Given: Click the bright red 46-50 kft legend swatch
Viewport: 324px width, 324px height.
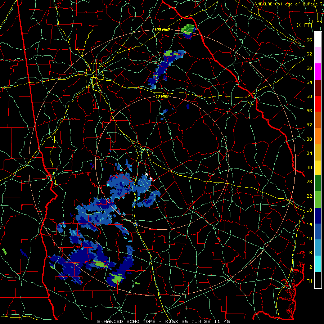Looking at the screenshot, I should tap(318, 104).
